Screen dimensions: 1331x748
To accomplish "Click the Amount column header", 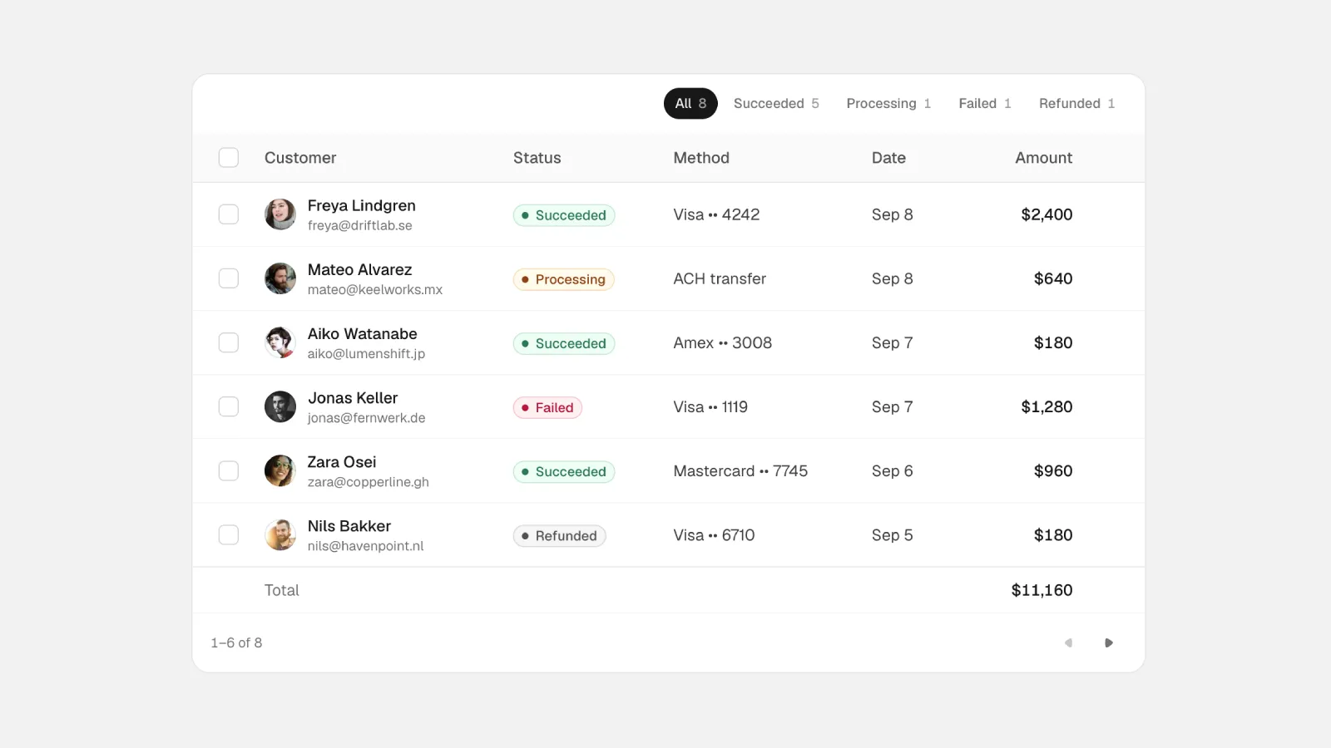I will [x=1044, y=158].
